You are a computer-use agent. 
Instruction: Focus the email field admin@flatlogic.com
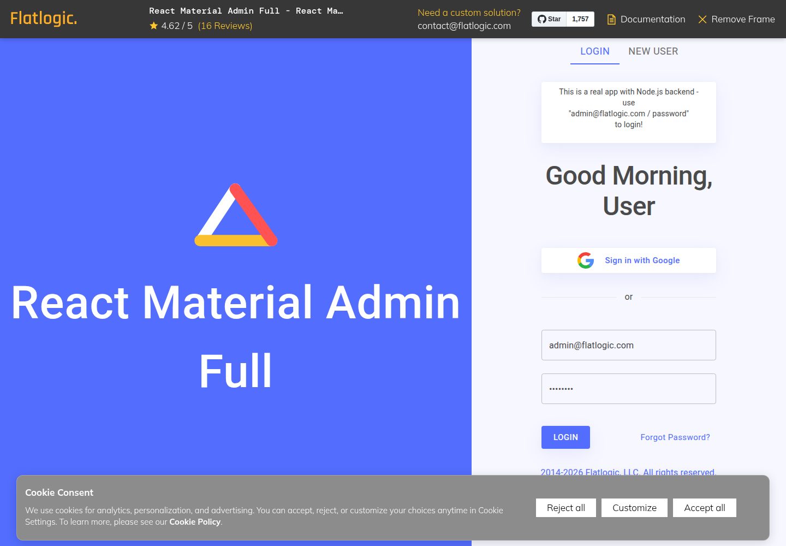[x=629, y=345]
